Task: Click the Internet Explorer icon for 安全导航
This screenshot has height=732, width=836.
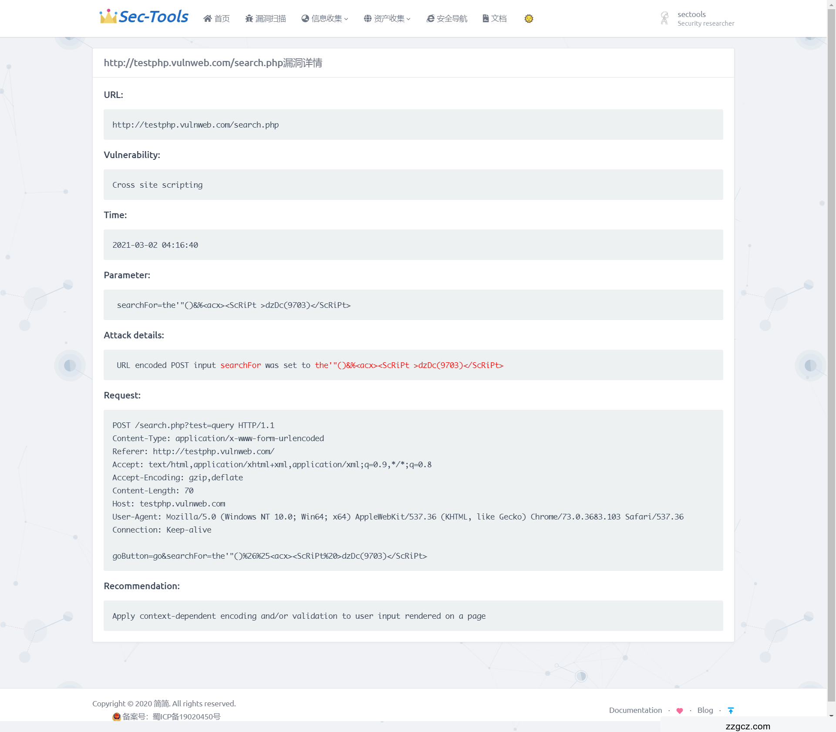Action: 431,18
